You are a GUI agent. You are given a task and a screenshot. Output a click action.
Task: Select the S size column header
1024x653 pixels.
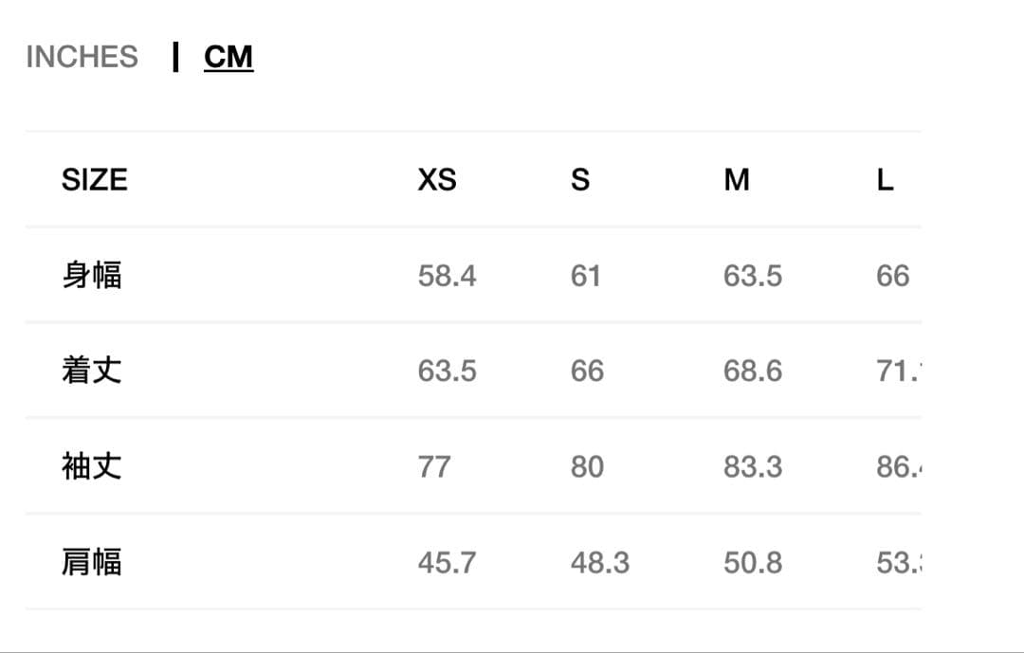(580, 179)
